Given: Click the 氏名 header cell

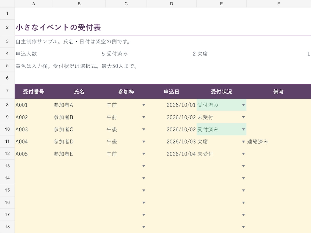Looking at the screenshot, I should [79, 91].
